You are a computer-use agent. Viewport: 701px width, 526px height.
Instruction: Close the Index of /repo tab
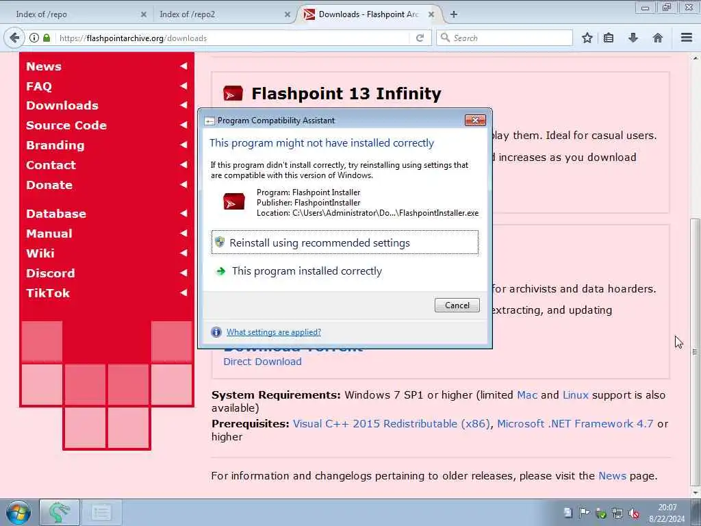[144, 14]
